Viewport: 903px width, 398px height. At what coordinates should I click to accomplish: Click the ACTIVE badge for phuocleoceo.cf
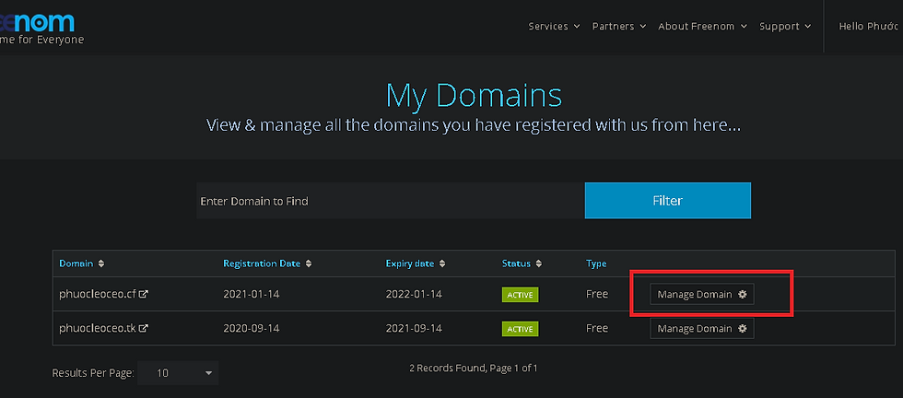(520, 295)
